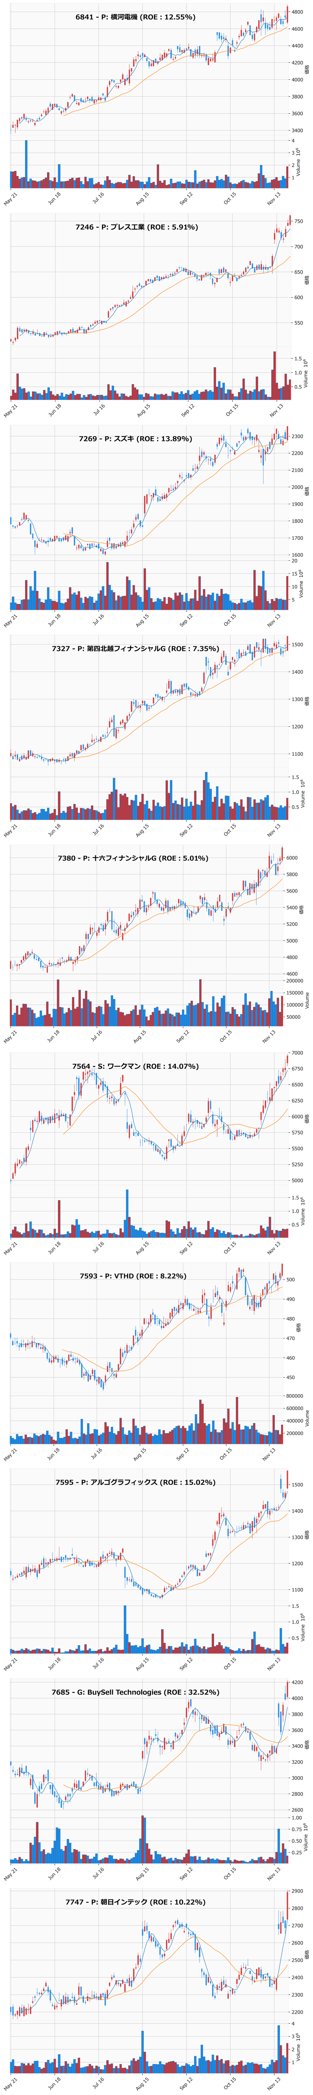This screenshot has width=313, height=2095.
Task: Click the 4800 price label on 横河電機 axis
Action: tap(297, 12)
